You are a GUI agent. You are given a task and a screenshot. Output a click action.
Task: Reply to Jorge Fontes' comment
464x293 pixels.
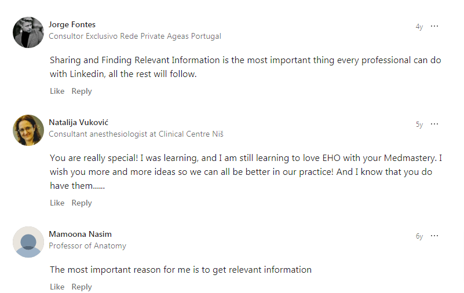coord(82,91)
